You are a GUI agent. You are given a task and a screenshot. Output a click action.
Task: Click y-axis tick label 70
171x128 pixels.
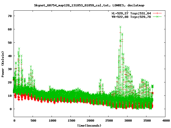click(x=10, y=16)
